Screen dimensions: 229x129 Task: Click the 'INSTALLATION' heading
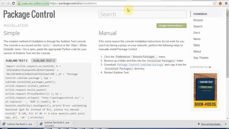coord(16,25)
